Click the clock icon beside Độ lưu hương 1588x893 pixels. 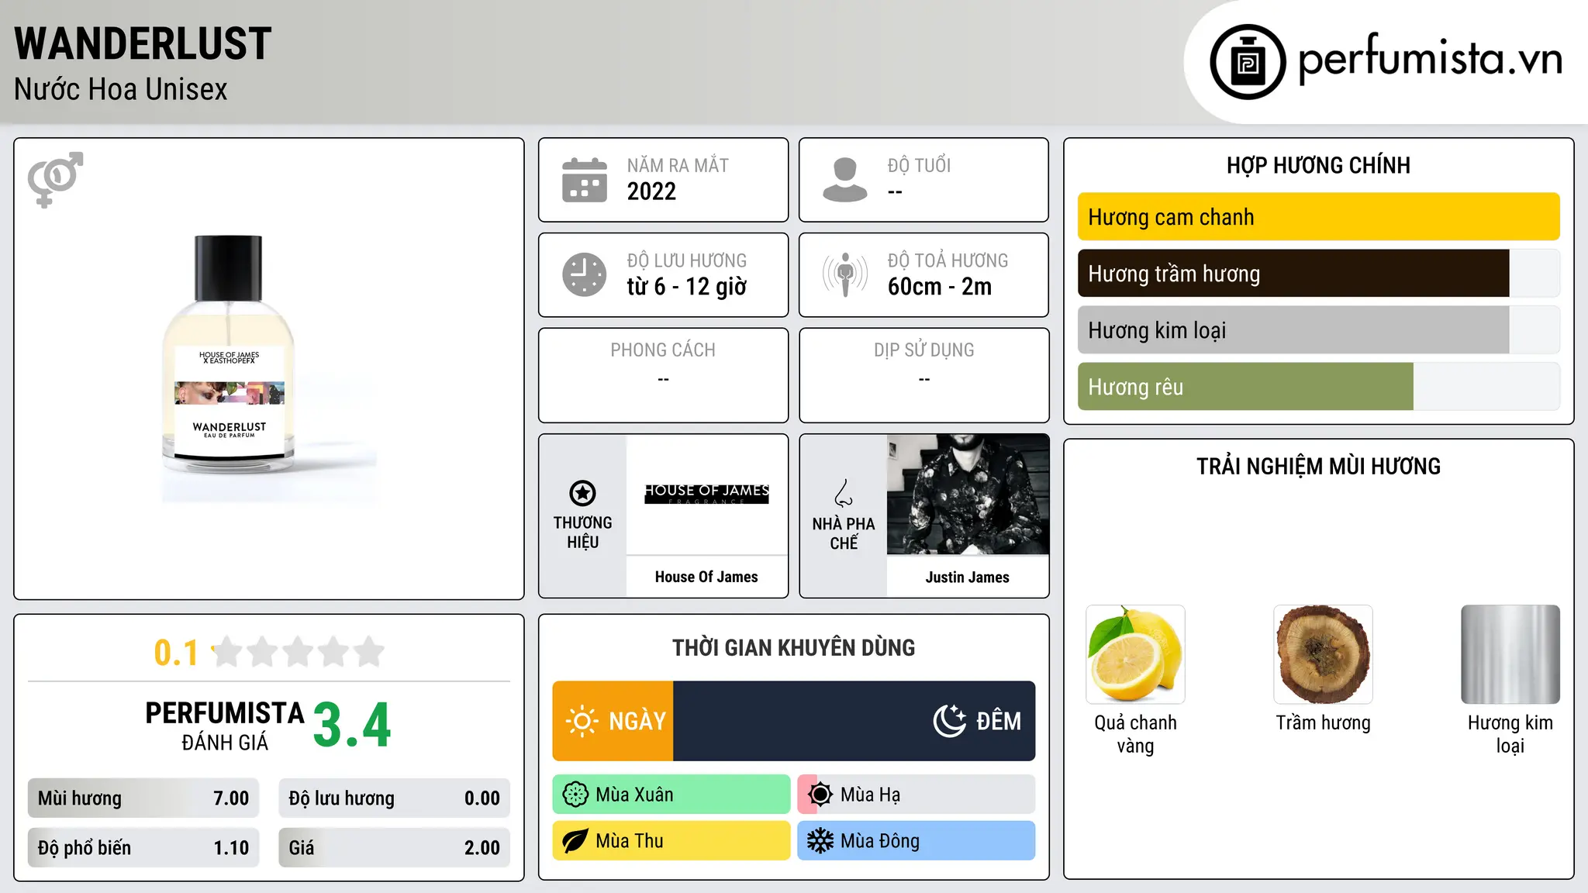[585, 274]
